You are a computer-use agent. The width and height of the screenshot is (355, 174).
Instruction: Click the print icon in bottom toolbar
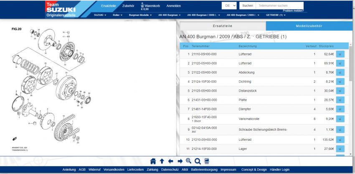207,161
